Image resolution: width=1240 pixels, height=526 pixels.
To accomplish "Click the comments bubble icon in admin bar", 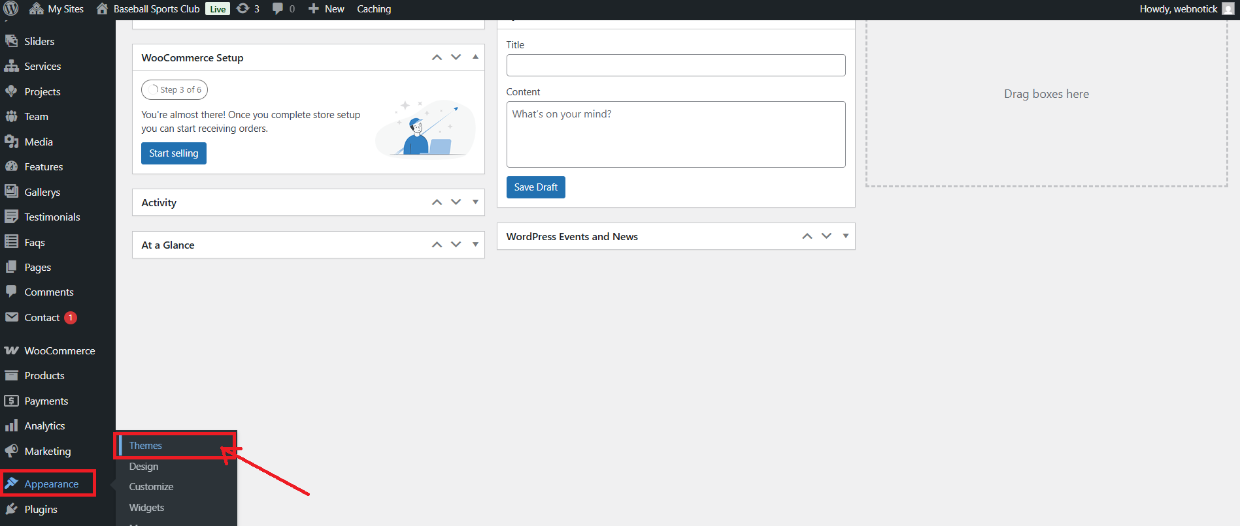I will point(278,8).
